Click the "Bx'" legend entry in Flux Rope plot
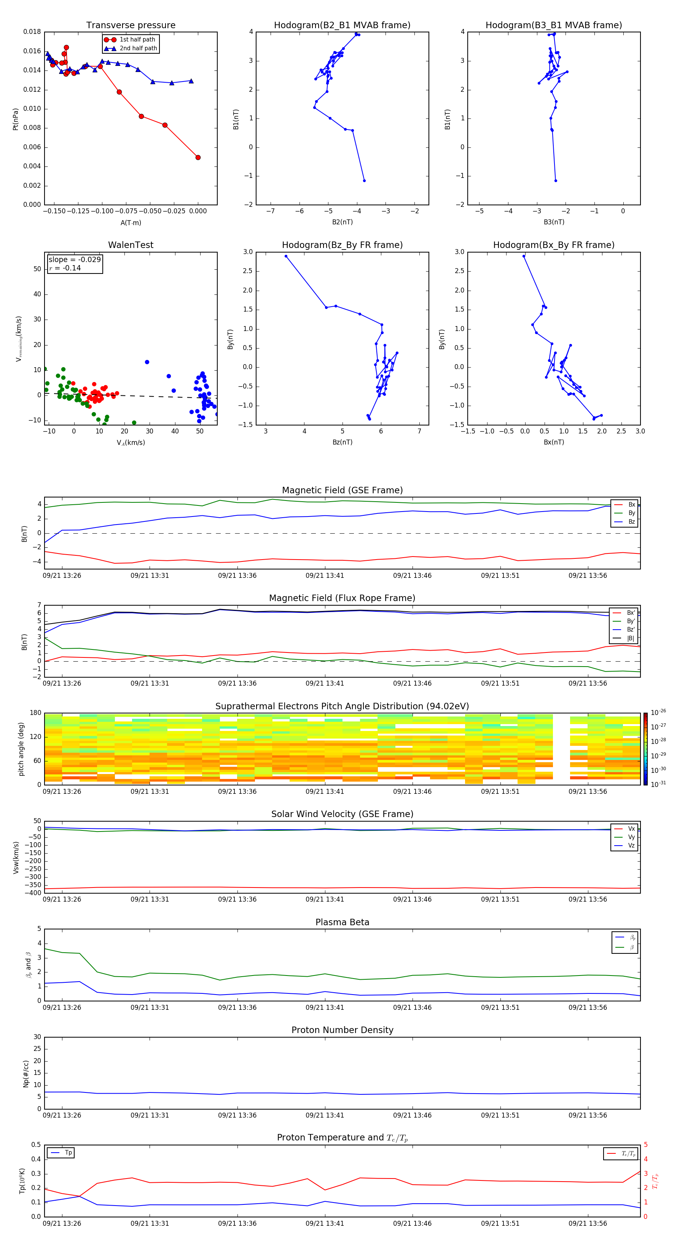Screen dimensions: 685x1257 tap(624, 613)
